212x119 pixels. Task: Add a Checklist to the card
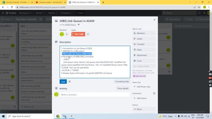144,44
